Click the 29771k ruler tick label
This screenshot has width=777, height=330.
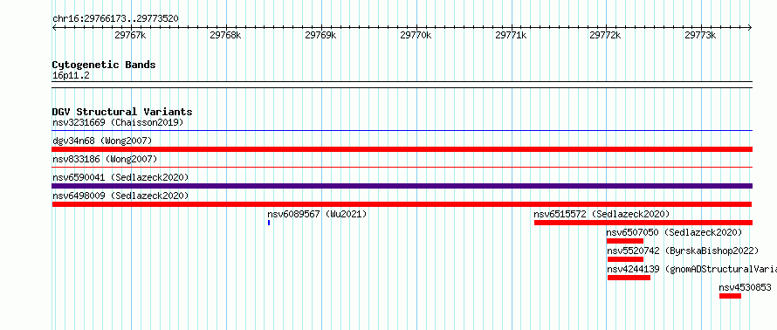(x=511, y=35)
